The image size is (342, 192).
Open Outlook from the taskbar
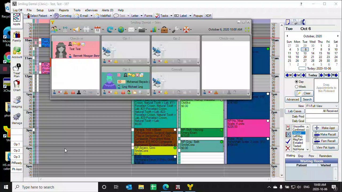(129, 187)
